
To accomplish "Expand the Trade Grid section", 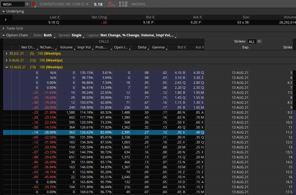I will pyautogui.click(x=3, y=28).
